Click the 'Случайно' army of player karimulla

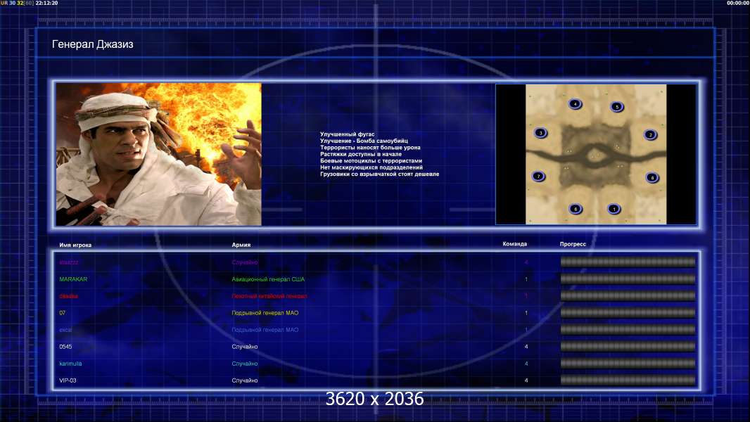click(244, 364)
